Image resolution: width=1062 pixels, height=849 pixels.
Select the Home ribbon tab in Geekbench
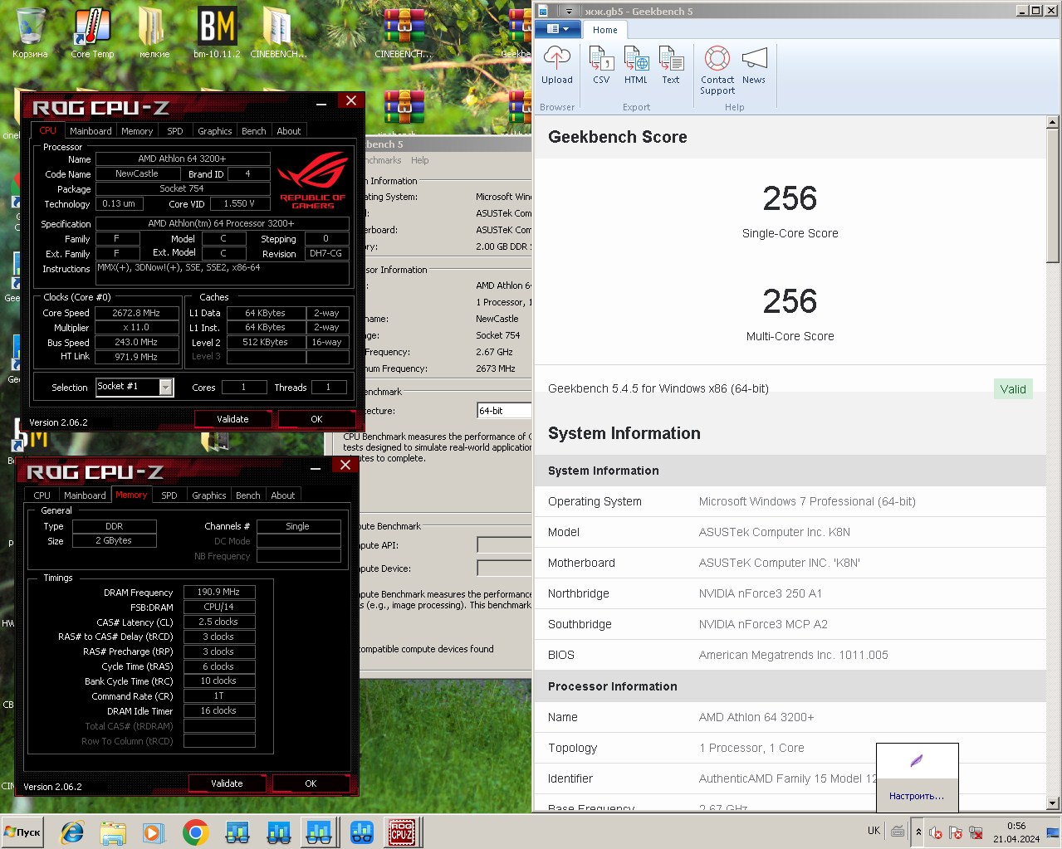click(605, 30)
